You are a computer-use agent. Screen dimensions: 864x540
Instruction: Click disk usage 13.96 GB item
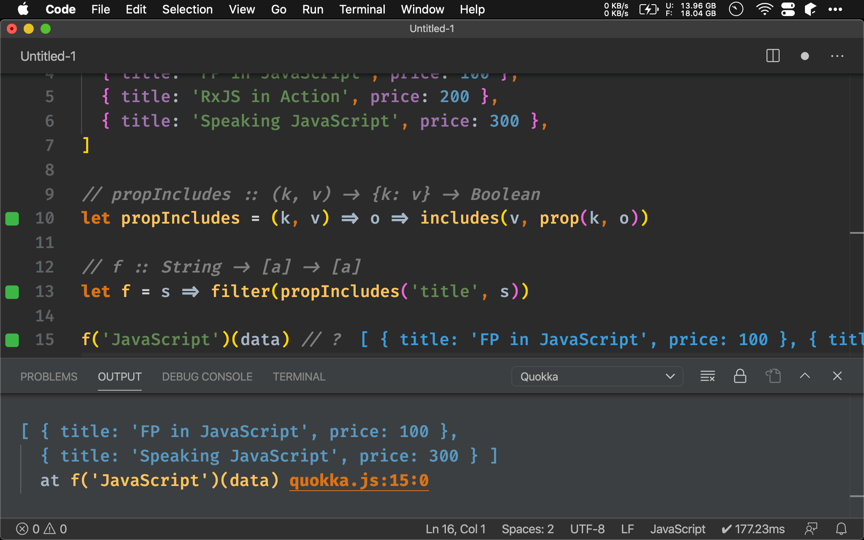click(x=691, y=9)
